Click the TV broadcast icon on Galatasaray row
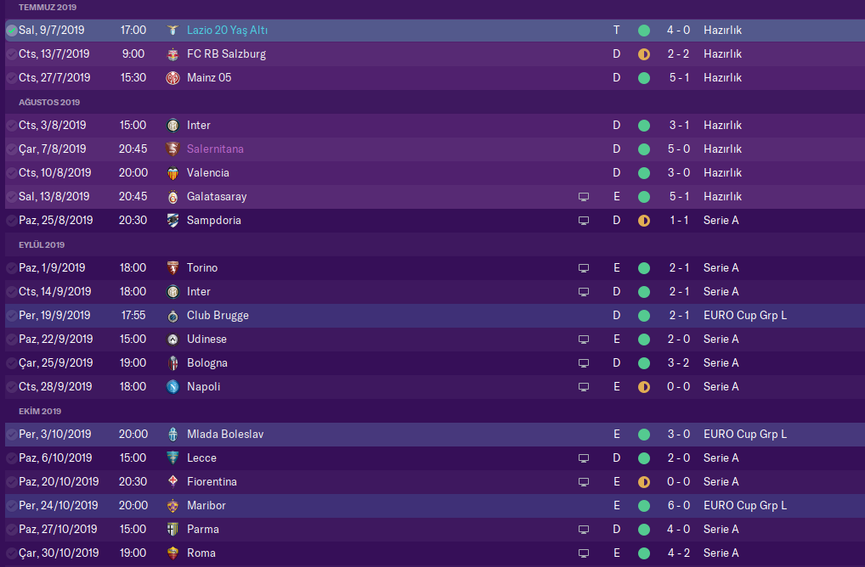 pos(584,197)
